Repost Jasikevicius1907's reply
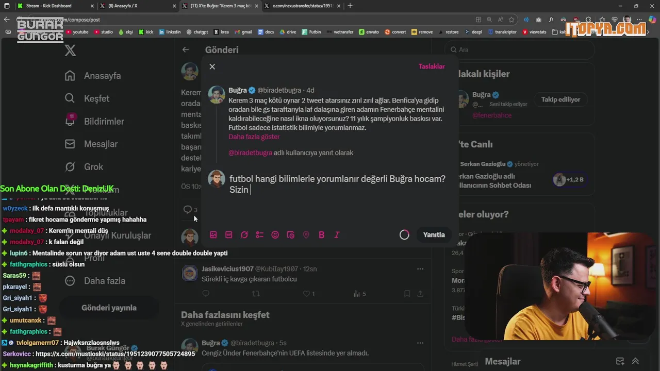The height and width of the screenshot is (371, 660). point(255,294)
